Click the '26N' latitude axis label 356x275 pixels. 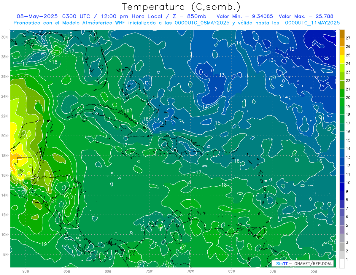[5, 77]
